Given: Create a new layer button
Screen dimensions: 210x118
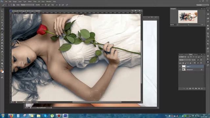Looking at the screenshot, I should [199, 88].
